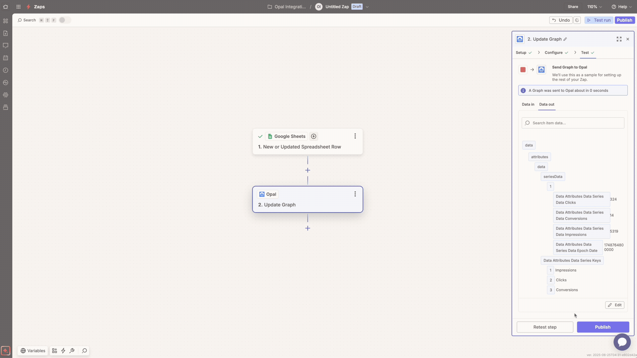637x358 pixels.
Task: Click the add-apps grid icon in bottom toolbar
Action: 54,351
